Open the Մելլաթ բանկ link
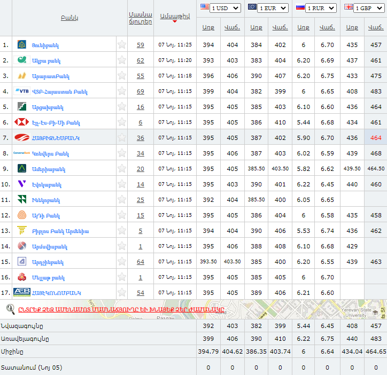 (48, 278)
